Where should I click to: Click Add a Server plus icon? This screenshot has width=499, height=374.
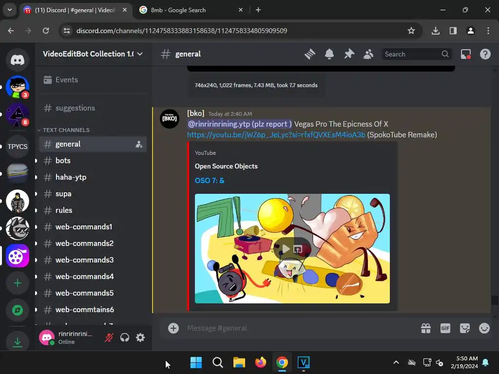(x=18, y=283)
